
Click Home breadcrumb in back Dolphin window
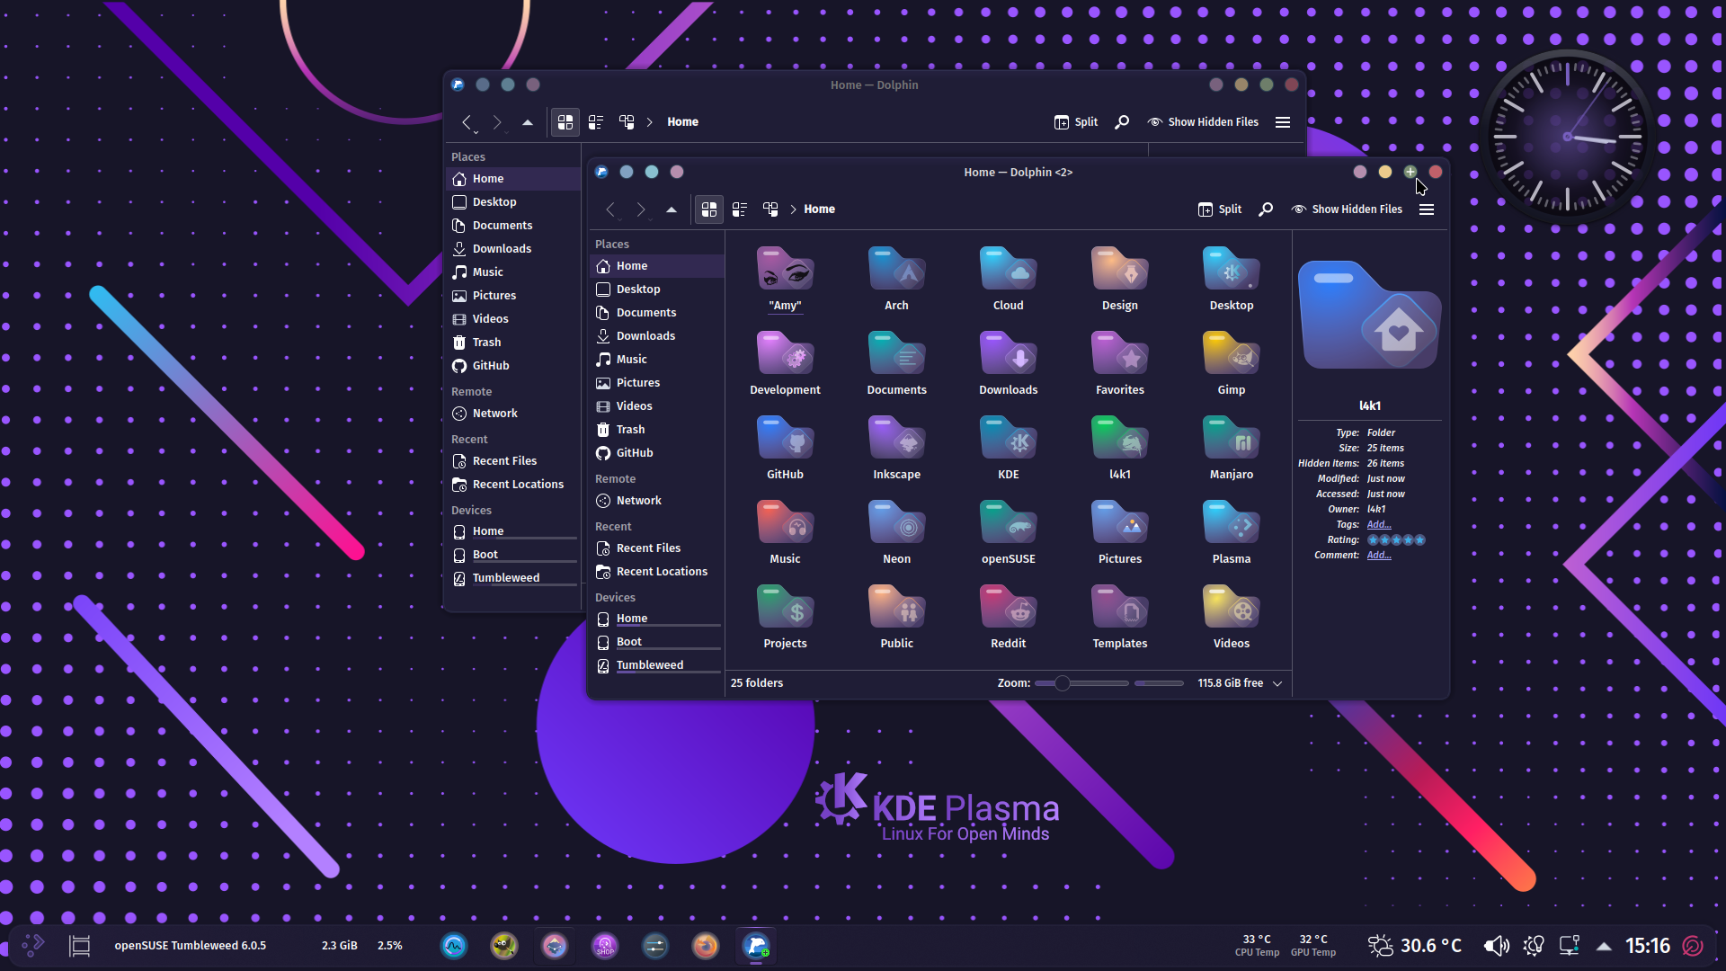pyautogui.click(x=682, y=122)
